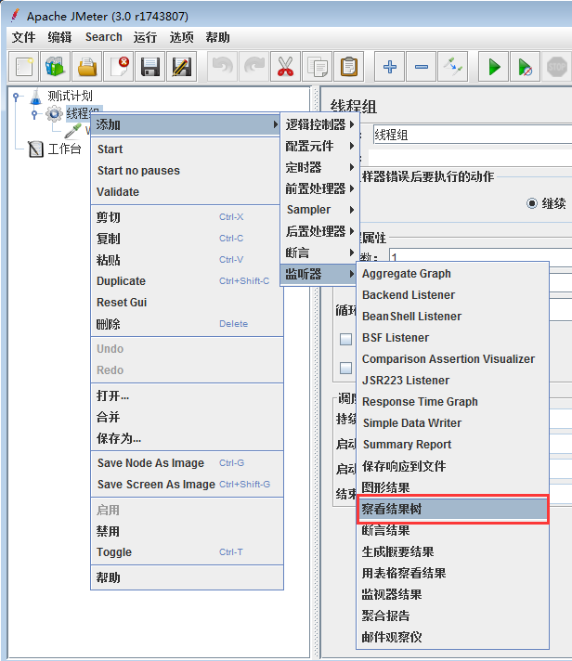This screenshot has height=661, width=572.
Task: Choose 用表格察看结果 listener
Action: (x=453, y=574)
